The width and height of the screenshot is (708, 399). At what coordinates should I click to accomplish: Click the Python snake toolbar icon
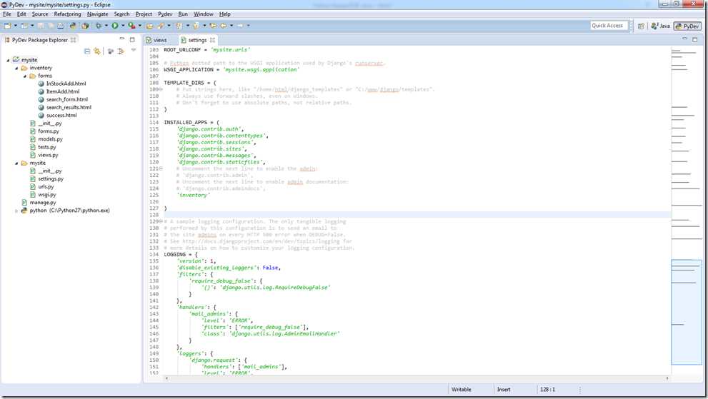click(73, 26)
